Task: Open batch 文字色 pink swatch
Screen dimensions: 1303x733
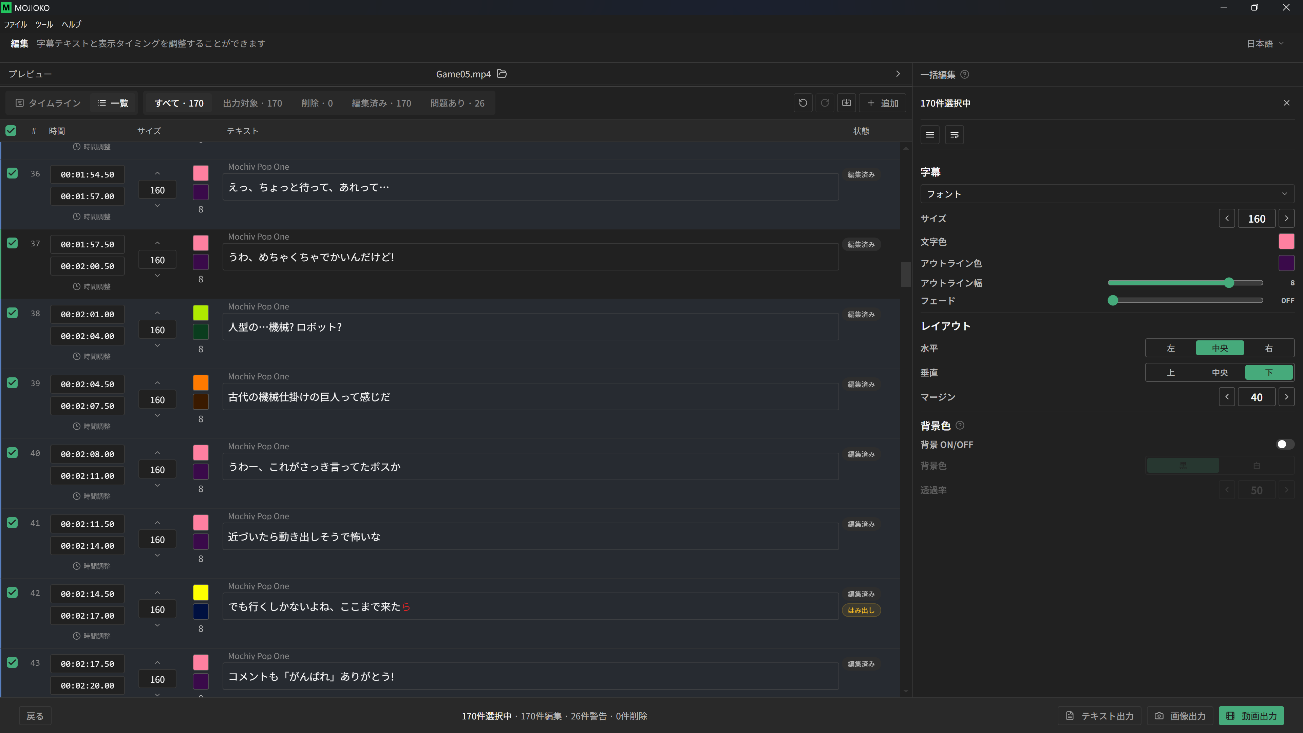Action: pos(1286,241)
